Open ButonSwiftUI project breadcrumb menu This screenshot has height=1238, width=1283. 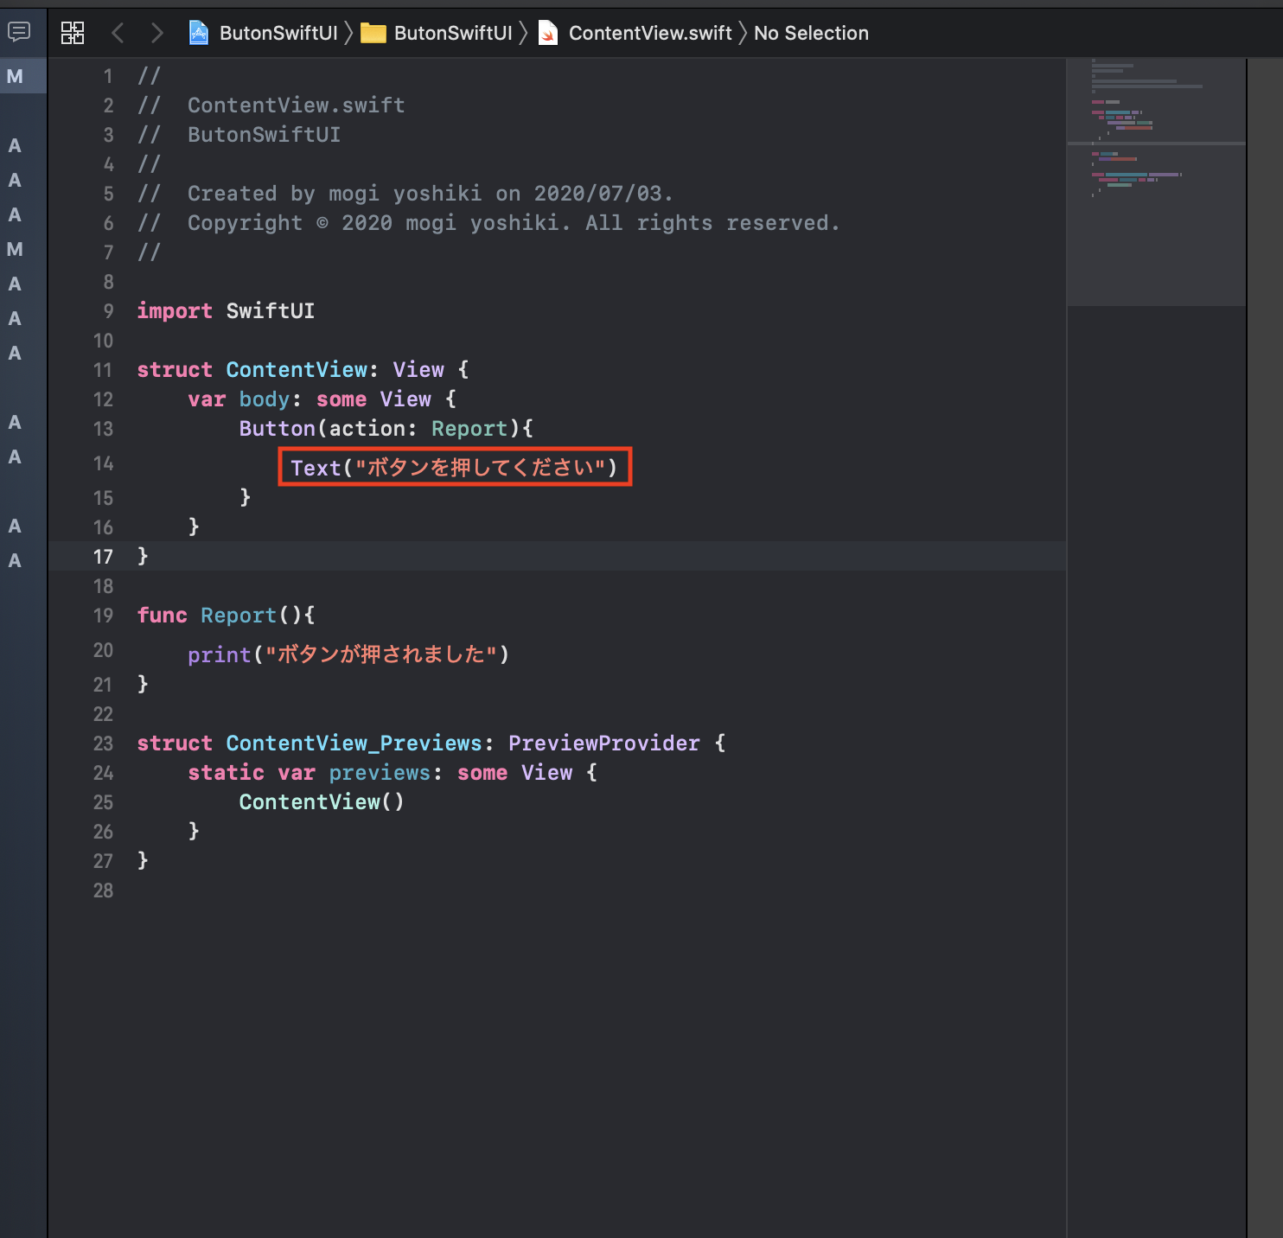pyautogui.click(x=278, y=33)
